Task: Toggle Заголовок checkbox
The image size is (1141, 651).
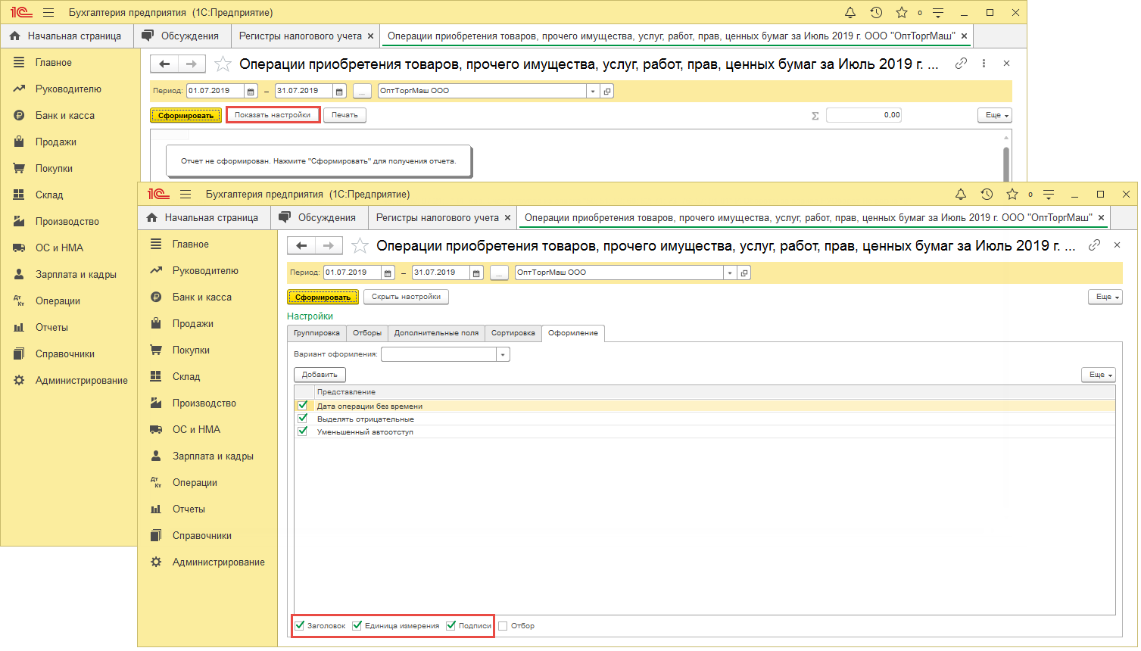Action: (300, 625)
